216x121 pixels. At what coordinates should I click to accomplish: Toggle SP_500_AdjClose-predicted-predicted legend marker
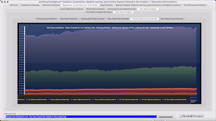(163, 99)
